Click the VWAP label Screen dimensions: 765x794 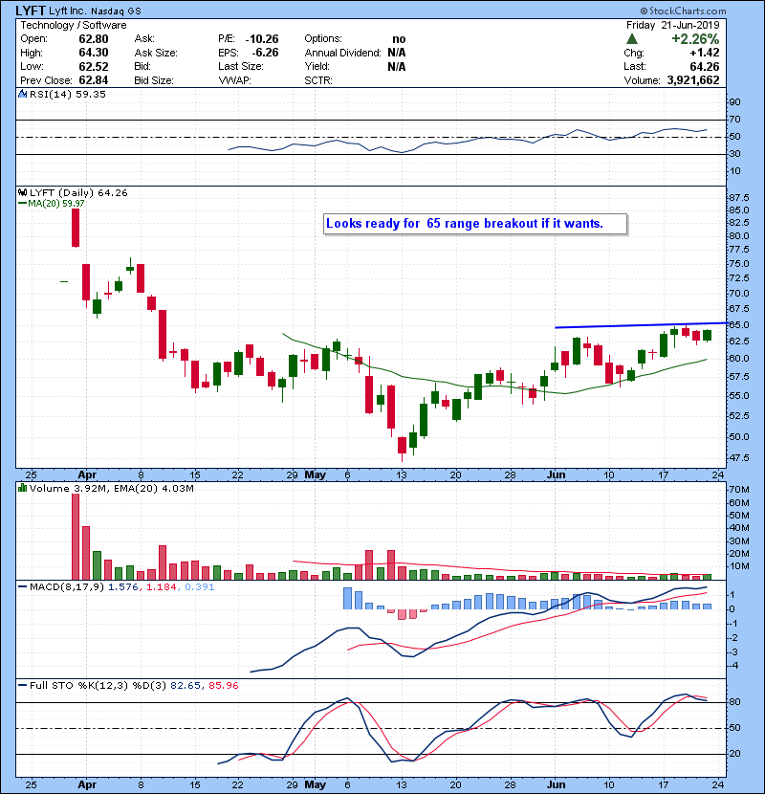(x=235, y=80)
